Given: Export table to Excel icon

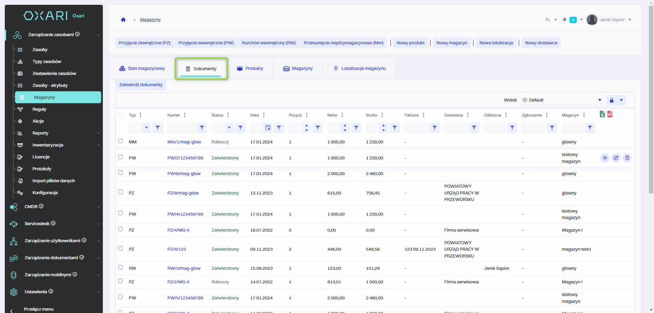Looking at the screenshot, I should point(602,114).
